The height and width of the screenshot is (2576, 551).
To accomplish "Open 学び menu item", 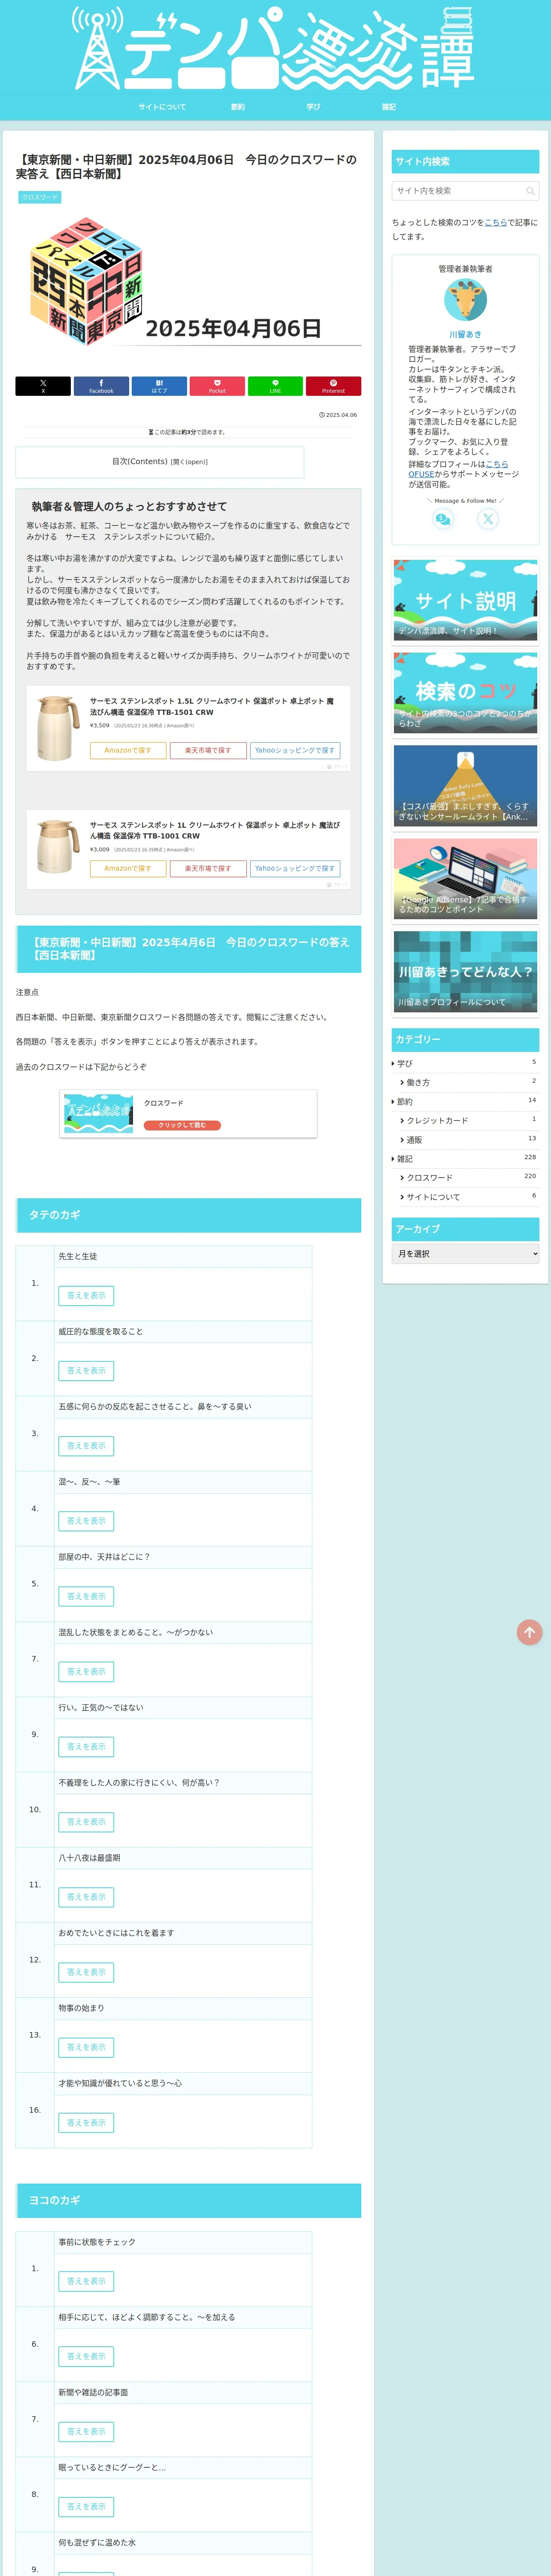I will pyautogui.click(x=313, y=107).
